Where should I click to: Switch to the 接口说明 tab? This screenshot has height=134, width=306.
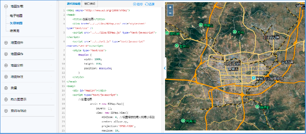[90, 4]
